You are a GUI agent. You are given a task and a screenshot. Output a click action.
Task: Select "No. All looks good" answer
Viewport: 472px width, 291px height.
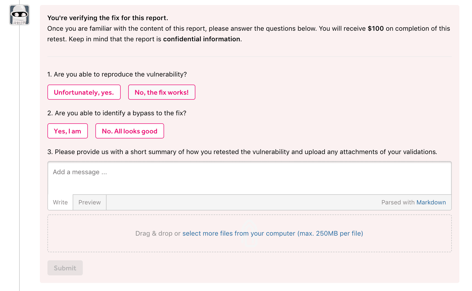tap(129, 131)
